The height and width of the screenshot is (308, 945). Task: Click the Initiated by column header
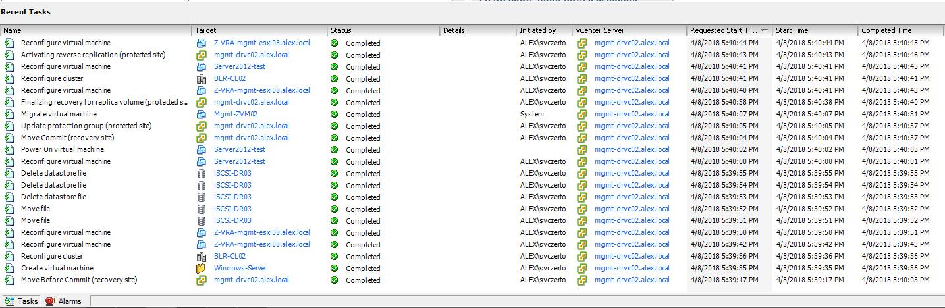543,30
